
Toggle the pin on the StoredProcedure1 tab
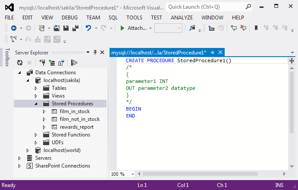tap(212, 52)
